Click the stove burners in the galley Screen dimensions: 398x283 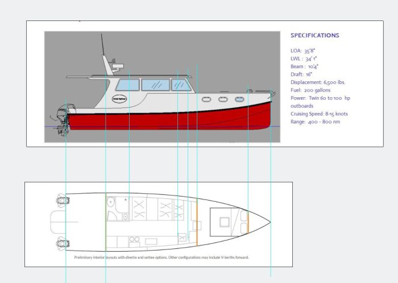point(134,239)
